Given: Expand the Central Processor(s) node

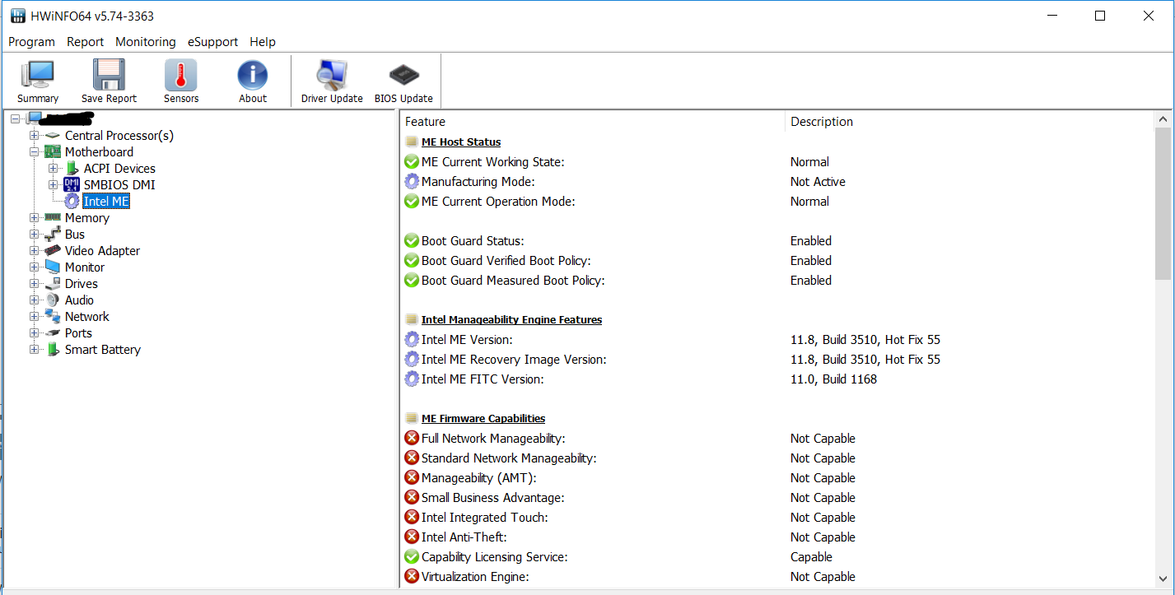Looking at the screenshot, I should point(35,136).
